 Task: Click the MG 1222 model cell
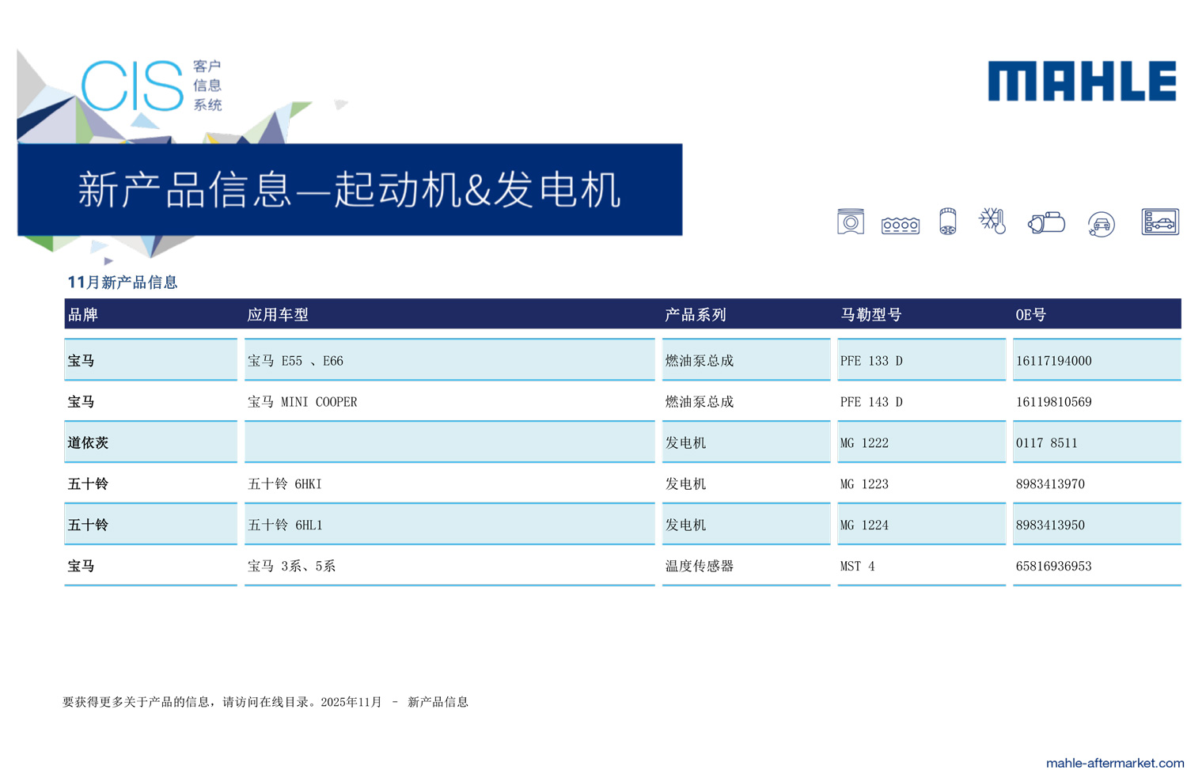pyautogui.click(x=864, y=443)
